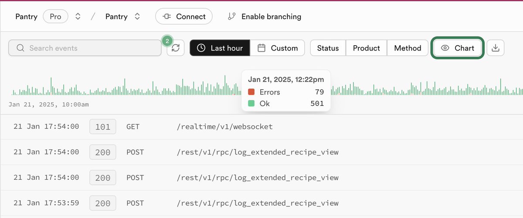Click the refresh logs icon
The width and height of the screenshot is (523, 218).
[176, 48]
